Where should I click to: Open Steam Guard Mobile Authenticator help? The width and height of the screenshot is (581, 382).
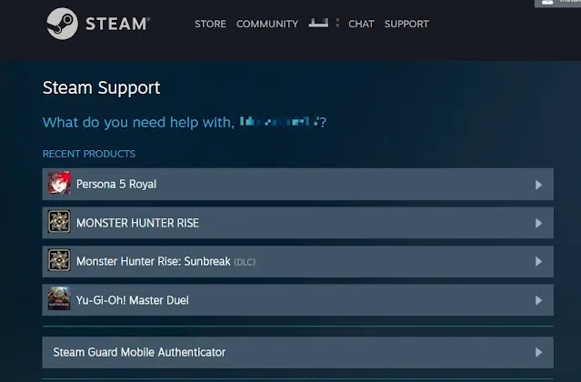(x=298, y=352)
